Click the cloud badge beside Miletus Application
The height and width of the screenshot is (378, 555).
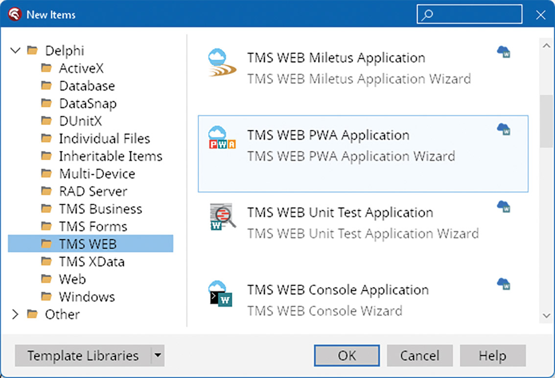tap(504, 51)
